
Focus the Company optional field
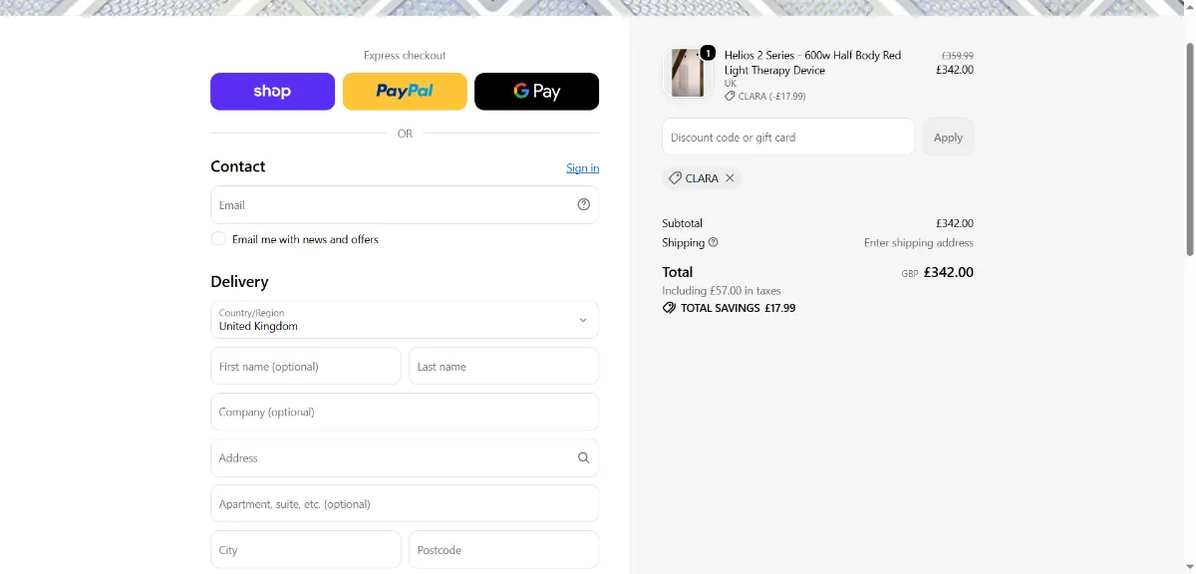tap(405, 412)
